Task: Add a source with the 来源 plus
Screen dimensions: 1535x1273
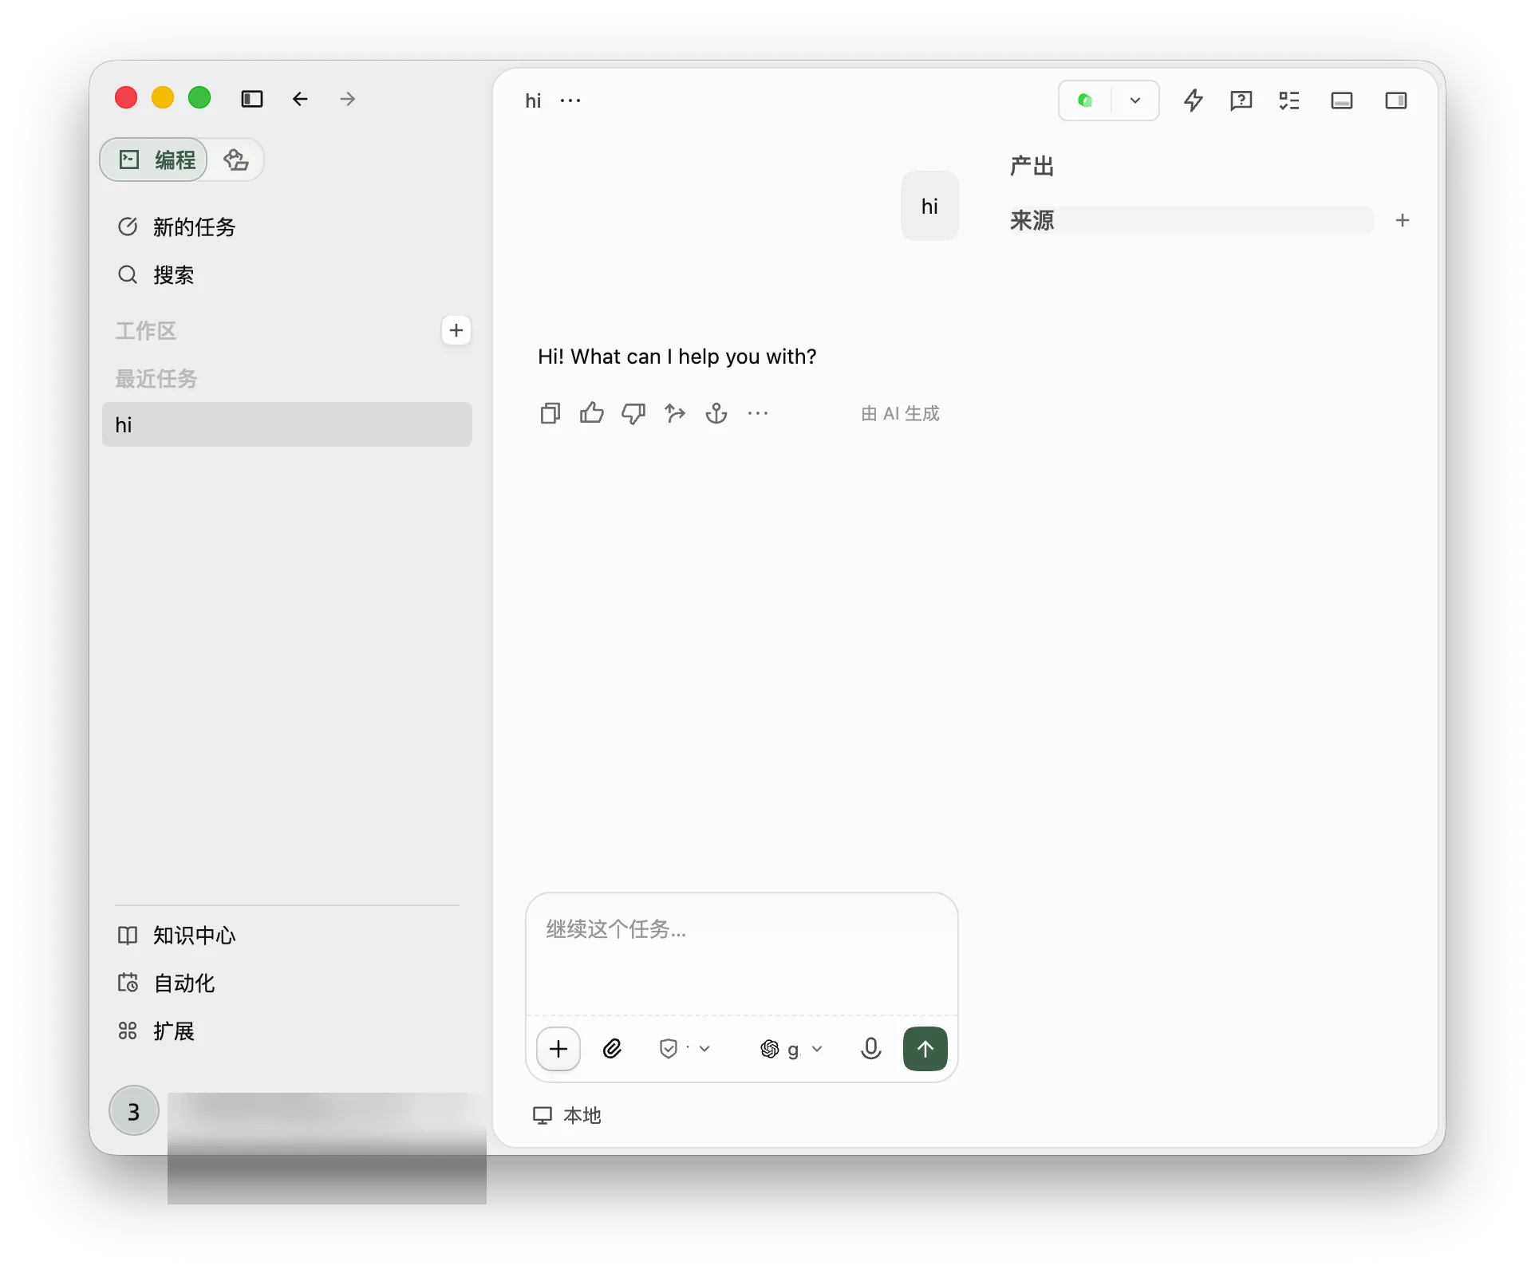Action: pyautogui.click(x=1403, y=220)
